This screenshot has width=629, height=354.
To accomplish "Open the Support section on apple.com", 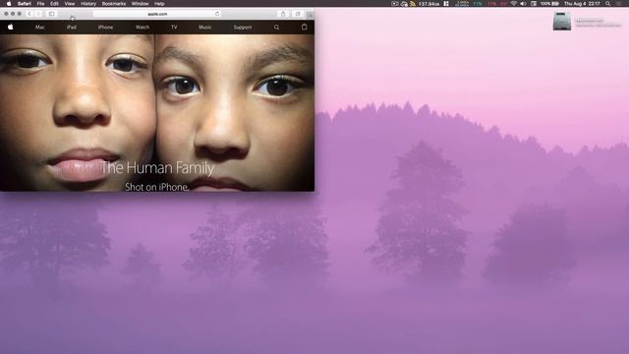I will (x=243, y=28).
